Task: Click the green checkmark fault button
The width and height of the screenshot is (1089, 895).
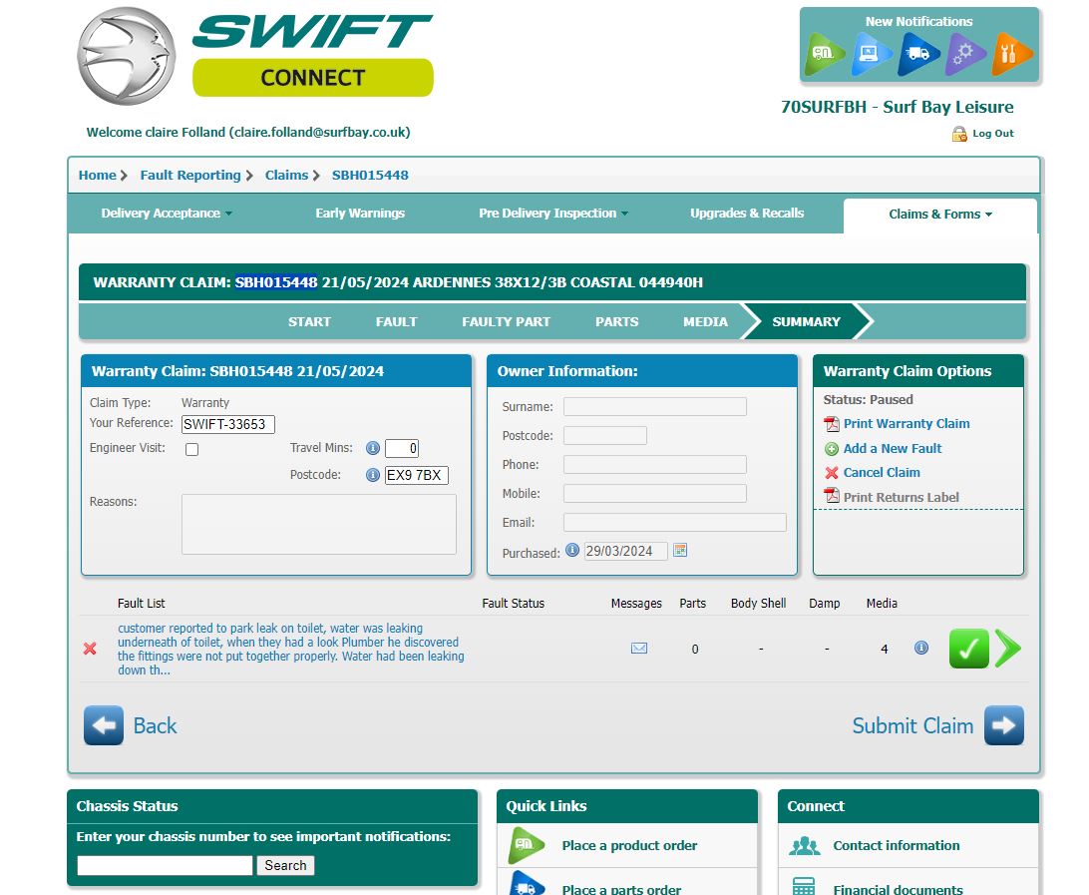Action: coord(969,649)
